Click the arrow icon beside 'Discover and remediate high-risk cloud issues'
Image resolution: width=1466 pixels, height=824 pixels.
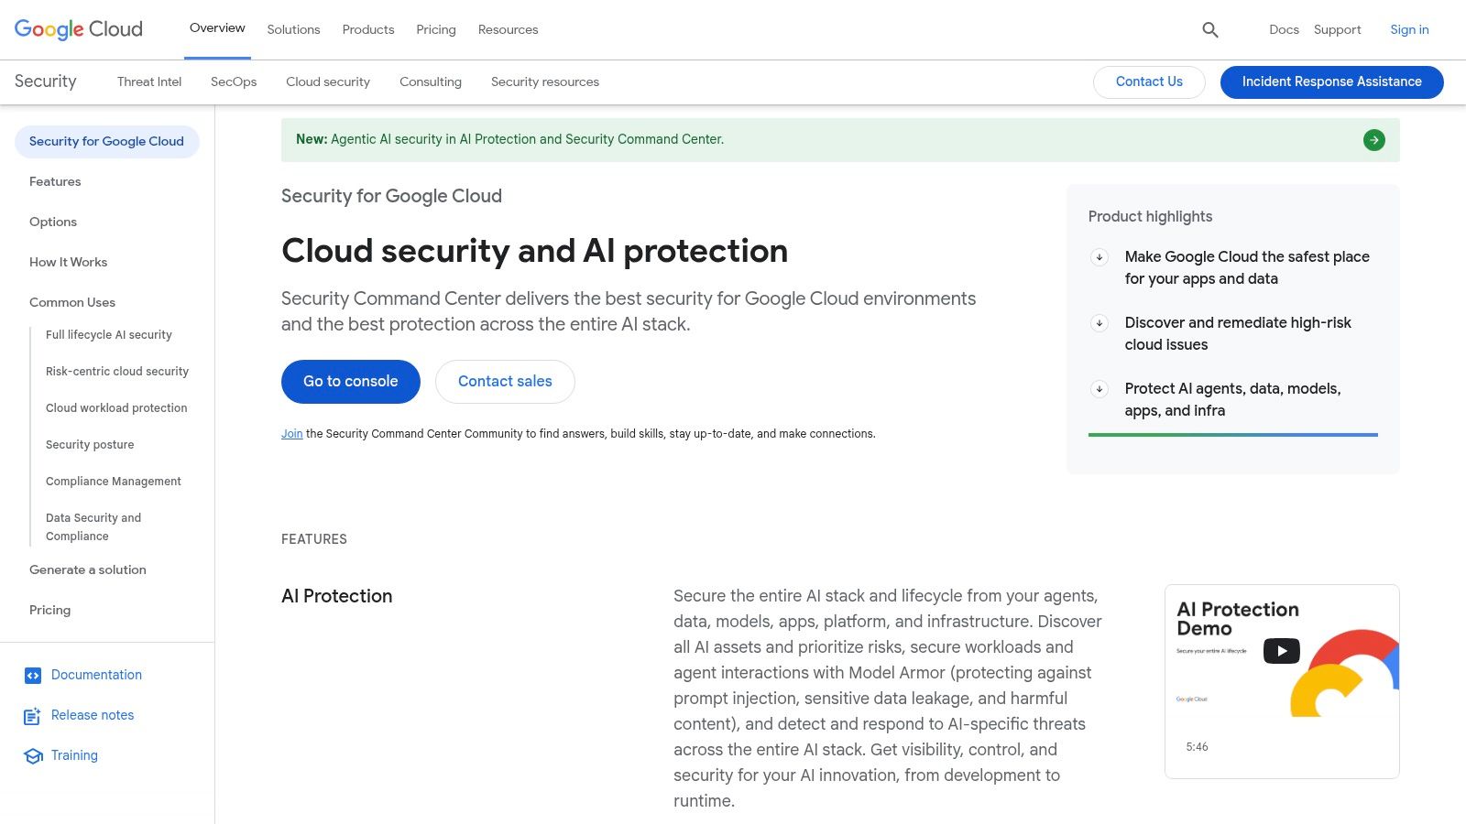pyautogui.click(x=1099, y=323)
